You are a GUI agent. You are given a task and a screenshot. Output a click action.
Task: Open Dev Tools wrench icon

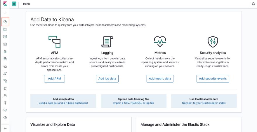tap(5, 103)
